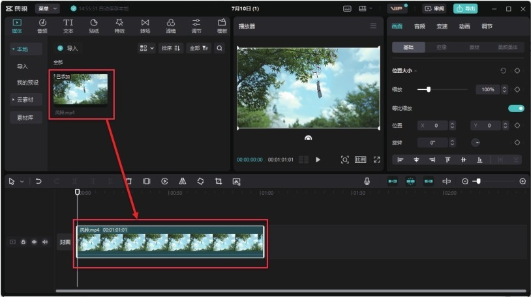Switch to the 动画 tab in properties panel
The image size is (531, 297).
click(464, 27)
